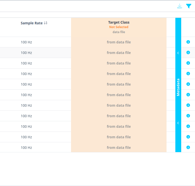
Task: Click the info icon in the first row
Action: click(x=188, y=42)
